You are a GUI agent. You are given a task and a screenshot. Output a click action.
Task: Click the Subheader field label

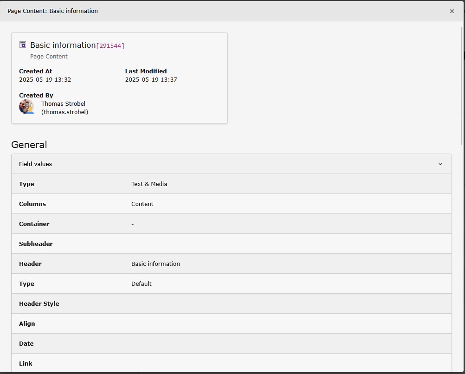pos(36,244)
